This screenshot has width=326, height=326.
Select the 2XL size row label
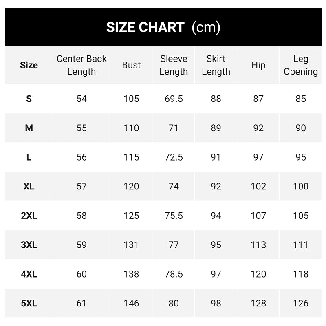coord(29,216)
